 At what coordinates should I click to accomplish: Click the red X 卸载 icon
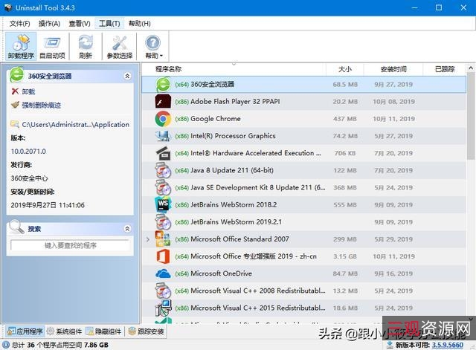click(15, 91)
